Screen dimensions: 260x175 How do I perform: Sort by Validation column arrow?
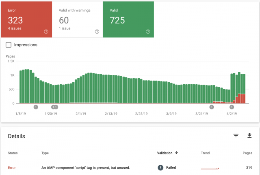pyautogui.click(x=176, y=152)
